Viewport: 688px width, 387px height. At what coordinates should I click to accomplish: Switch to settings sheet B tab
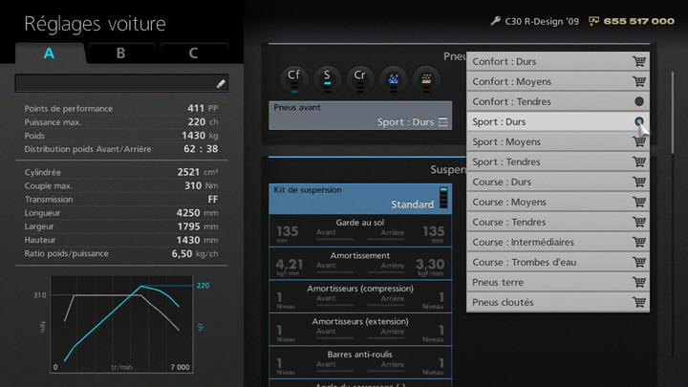coord(120,54)
